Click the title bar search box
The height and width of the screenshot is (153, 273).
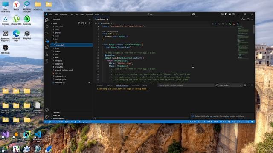click(150, 14)
